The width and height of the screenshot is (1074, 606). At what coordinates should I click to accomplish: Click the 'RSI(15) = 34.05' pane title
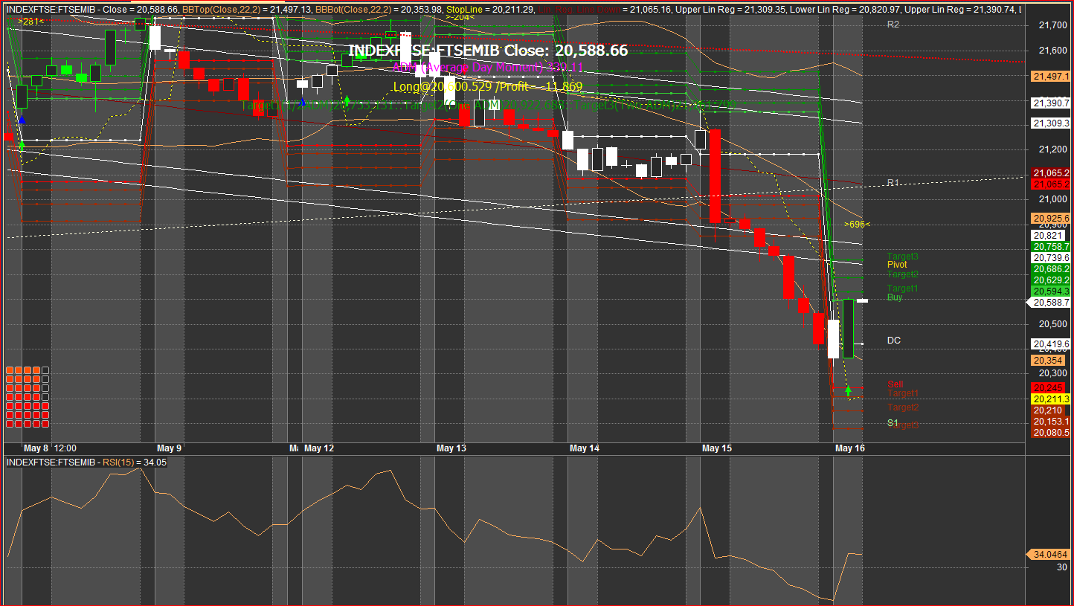pos(134,462)
